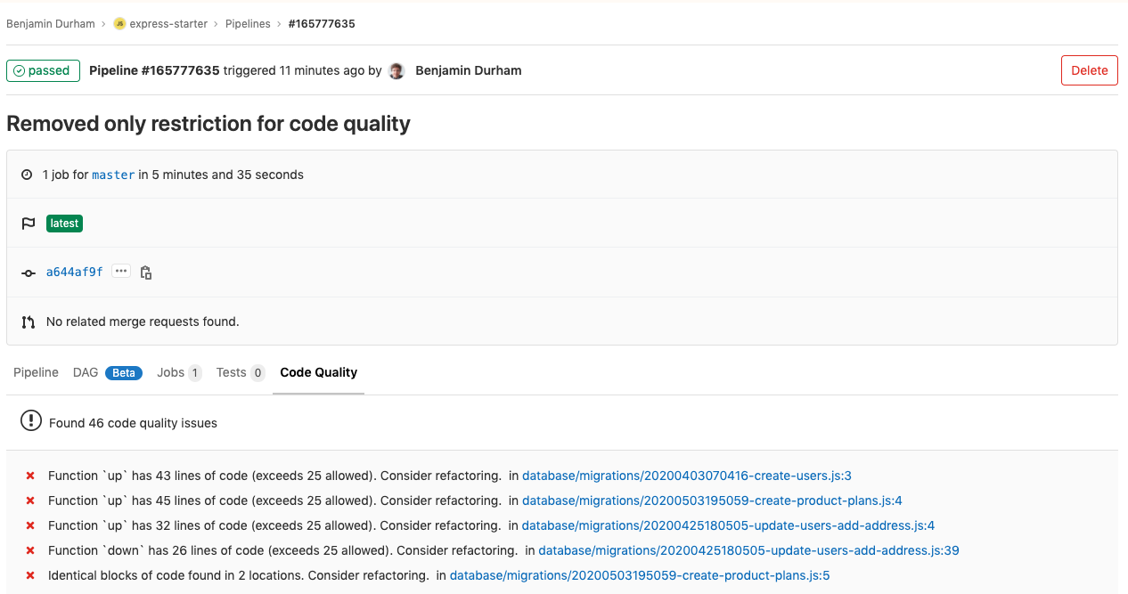
Task: Click the Beta badge on DAG tab
Action: click(124, 373)
